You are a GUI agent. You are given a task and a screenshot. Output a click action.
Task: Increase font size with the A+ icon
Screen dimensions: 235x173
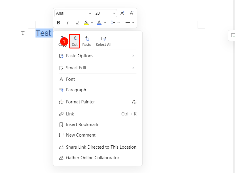[122, 13]
